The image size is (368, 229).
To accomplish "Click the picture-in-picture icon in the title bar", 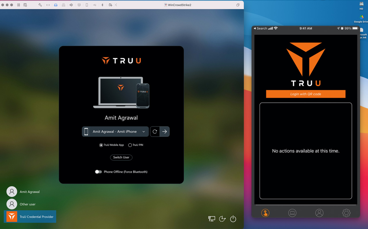I will (238, 5).
